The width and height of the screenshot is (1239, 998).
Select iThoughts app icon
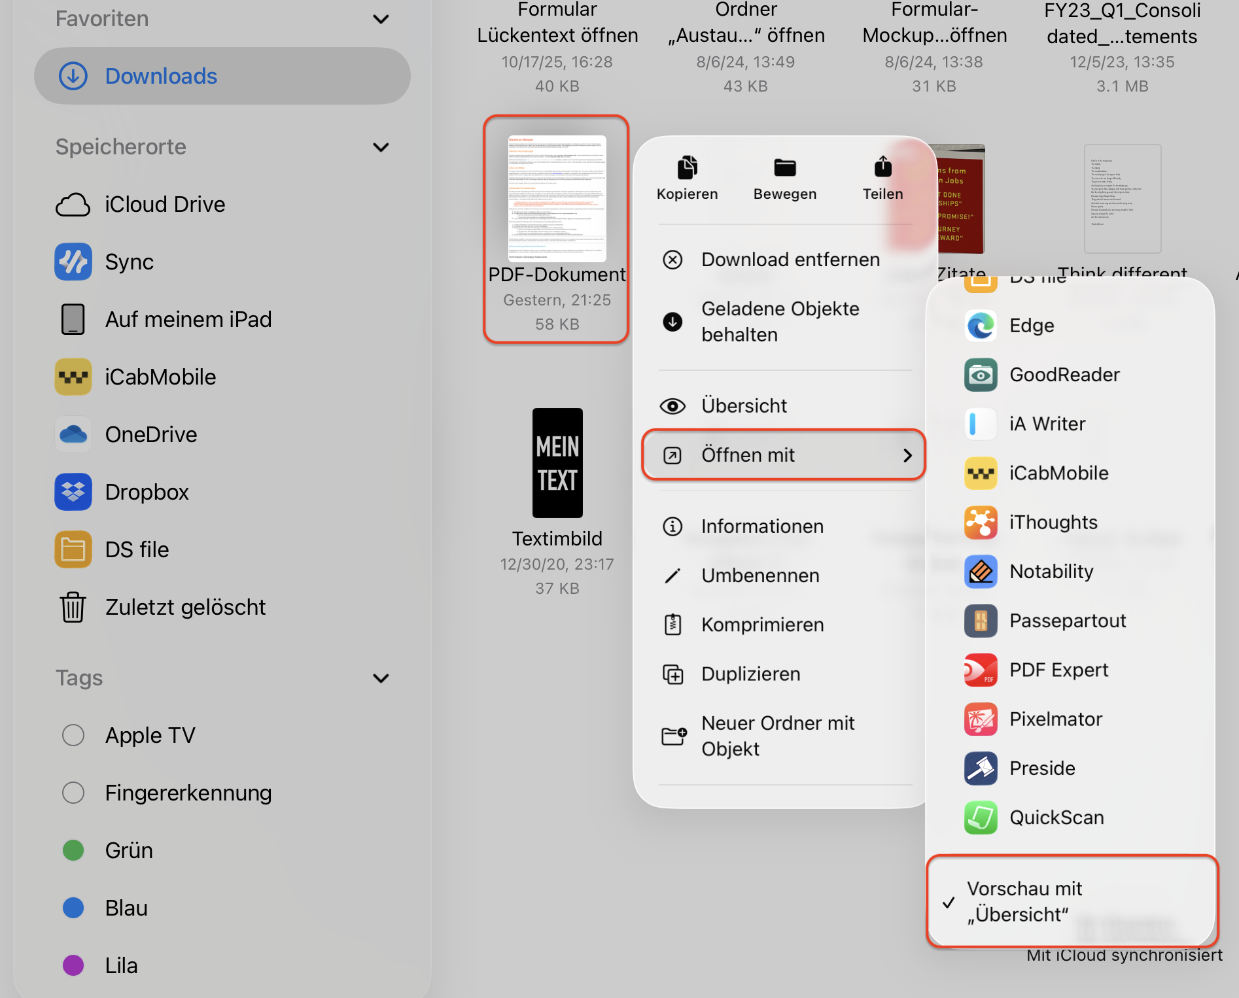[x=981, y=523]
